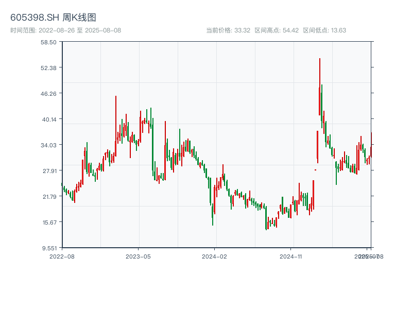Click the y-axis value 46.26

point(48,94)
